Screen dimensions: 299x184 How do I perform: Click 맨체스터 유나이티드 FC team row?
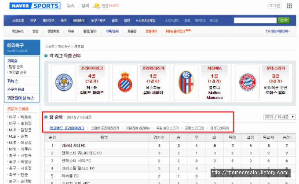coord(170,153)
